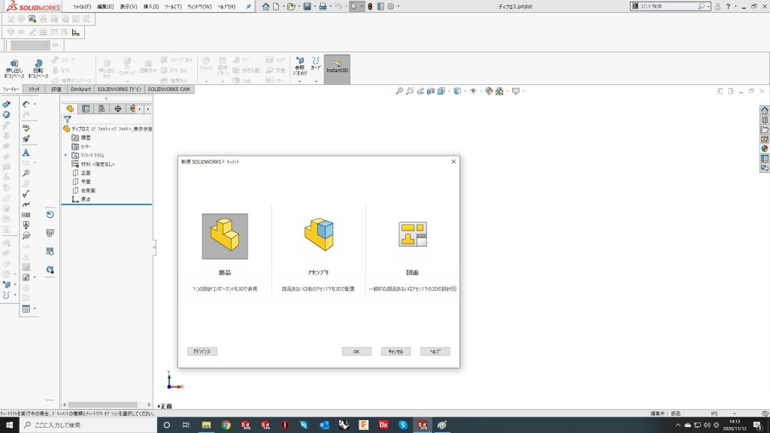Click the Apply Scene icon

click(500, 91)
